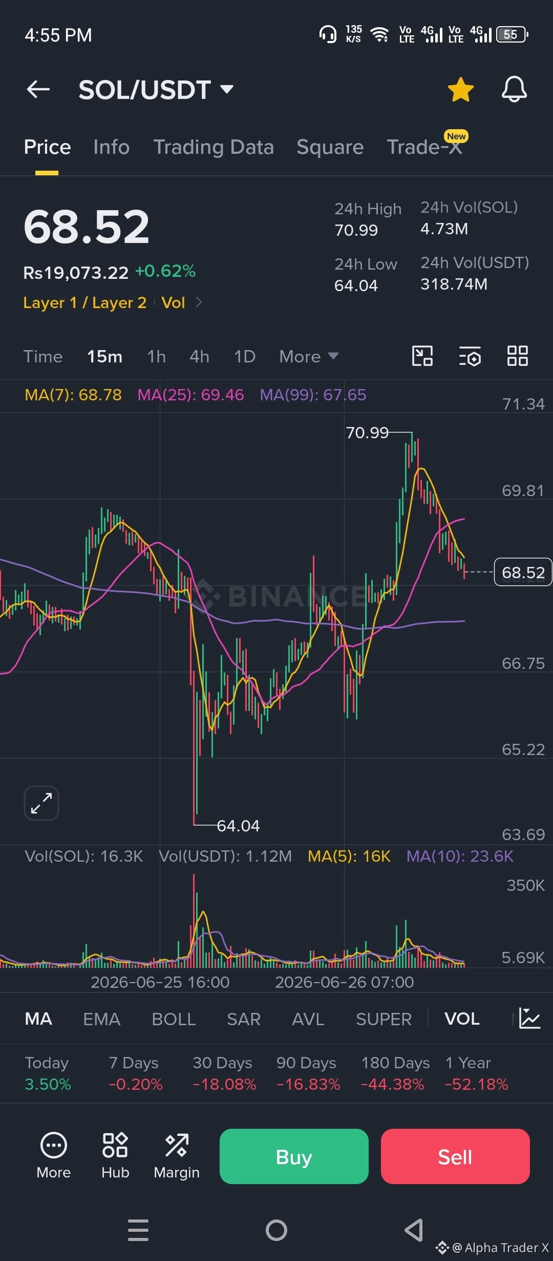
Task: Tap the battery indicator in status bar
Action: click(x=513, y=34)
